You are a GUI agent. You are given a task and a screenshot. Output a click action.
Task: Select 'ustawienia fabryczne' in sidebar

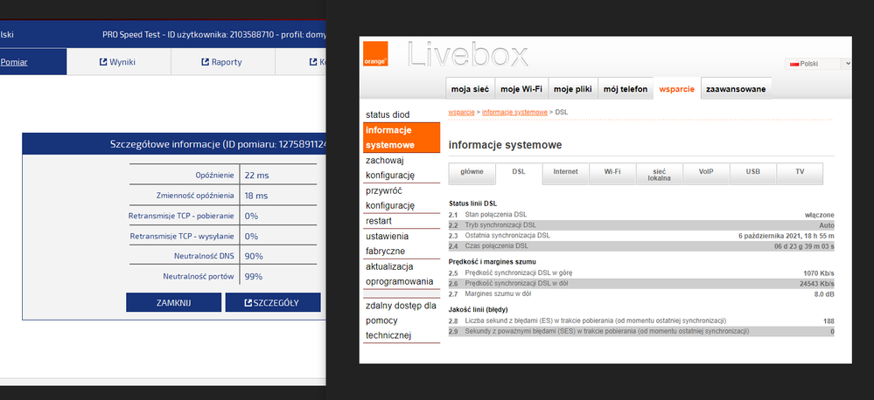[402, 244]
